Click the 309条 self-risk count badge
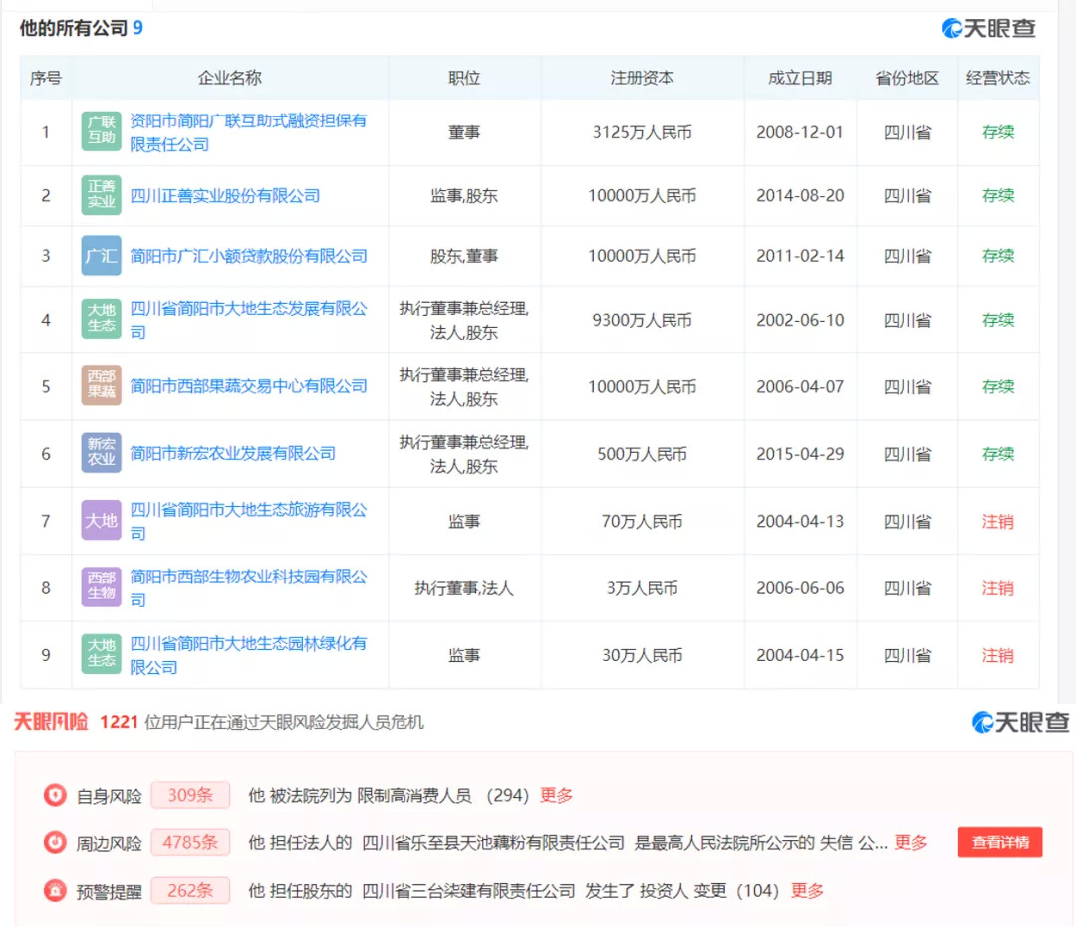 (x=190, y=795)
